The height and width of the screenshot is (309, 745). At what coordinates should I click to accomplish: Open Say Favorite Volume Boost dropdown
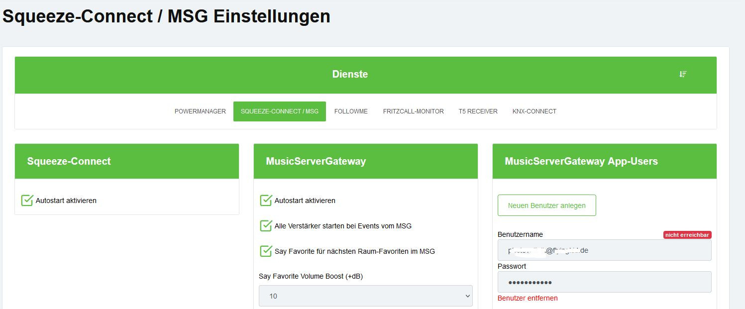pyautogui.click(x=365, y=296)
